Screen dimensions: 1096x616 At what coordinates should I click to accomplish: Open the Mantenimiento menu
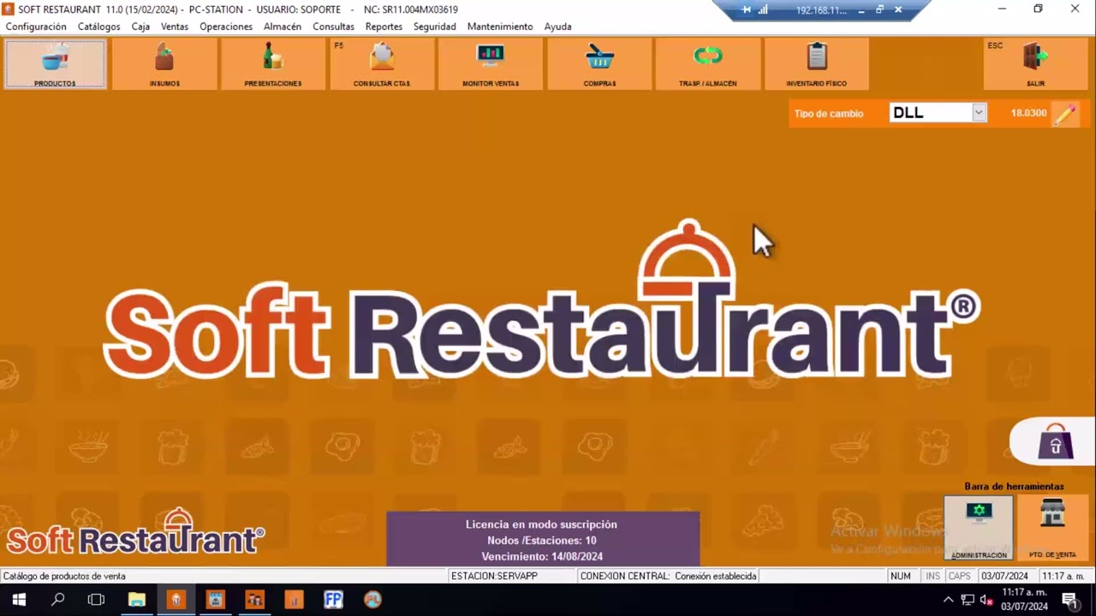(500, 27)
